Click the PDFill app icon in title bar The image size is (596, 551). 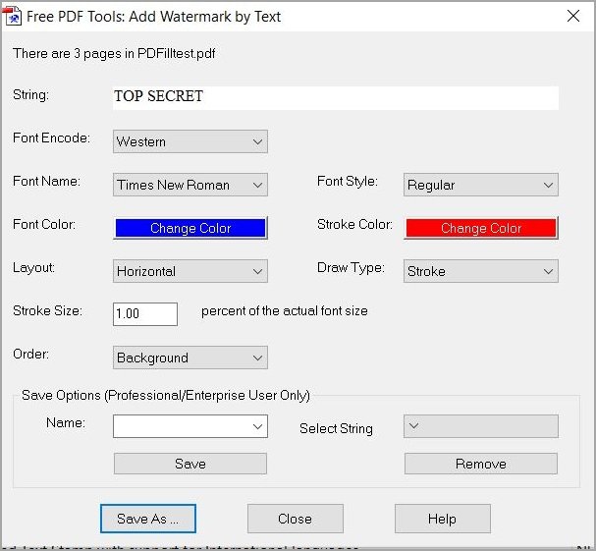click(x=15, y=15)
